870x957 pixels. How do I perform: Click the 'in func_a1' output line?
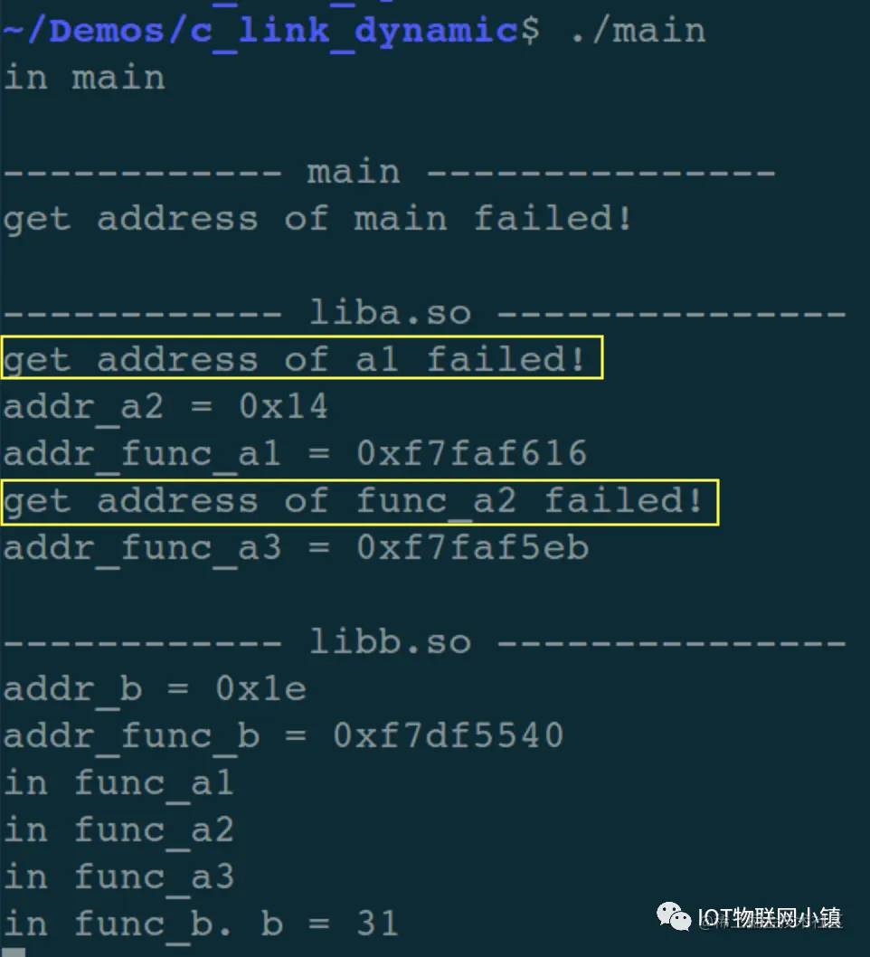point(118,783)
